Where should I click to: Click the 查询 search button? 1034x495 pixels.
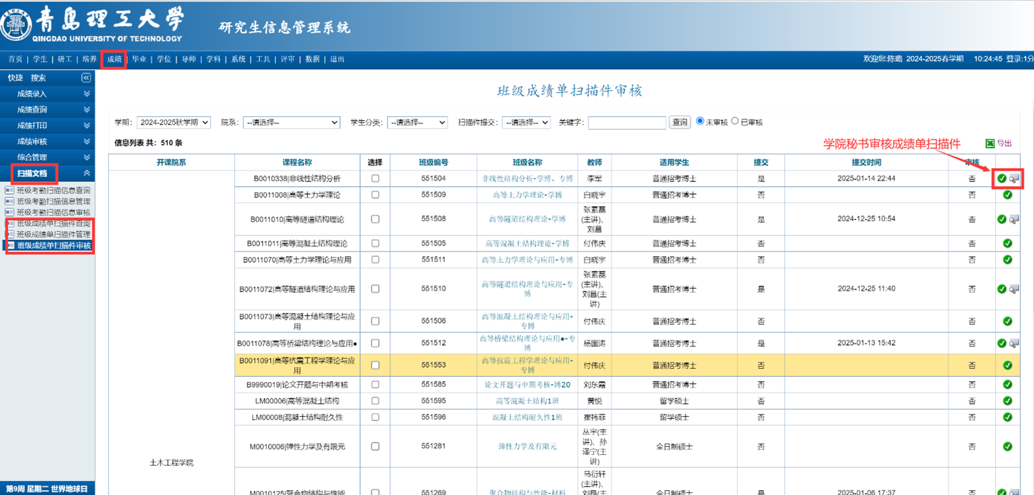(x=680, y=123)
